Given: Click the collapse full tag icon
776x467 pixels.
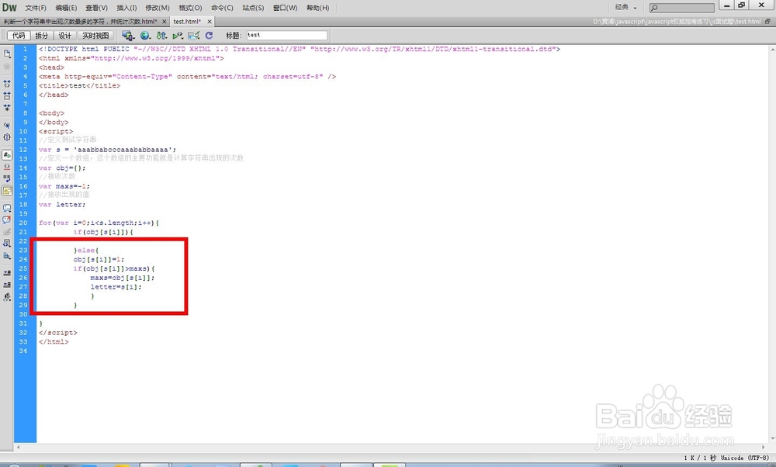Looking at the screenshot, I should click(7, 84).
